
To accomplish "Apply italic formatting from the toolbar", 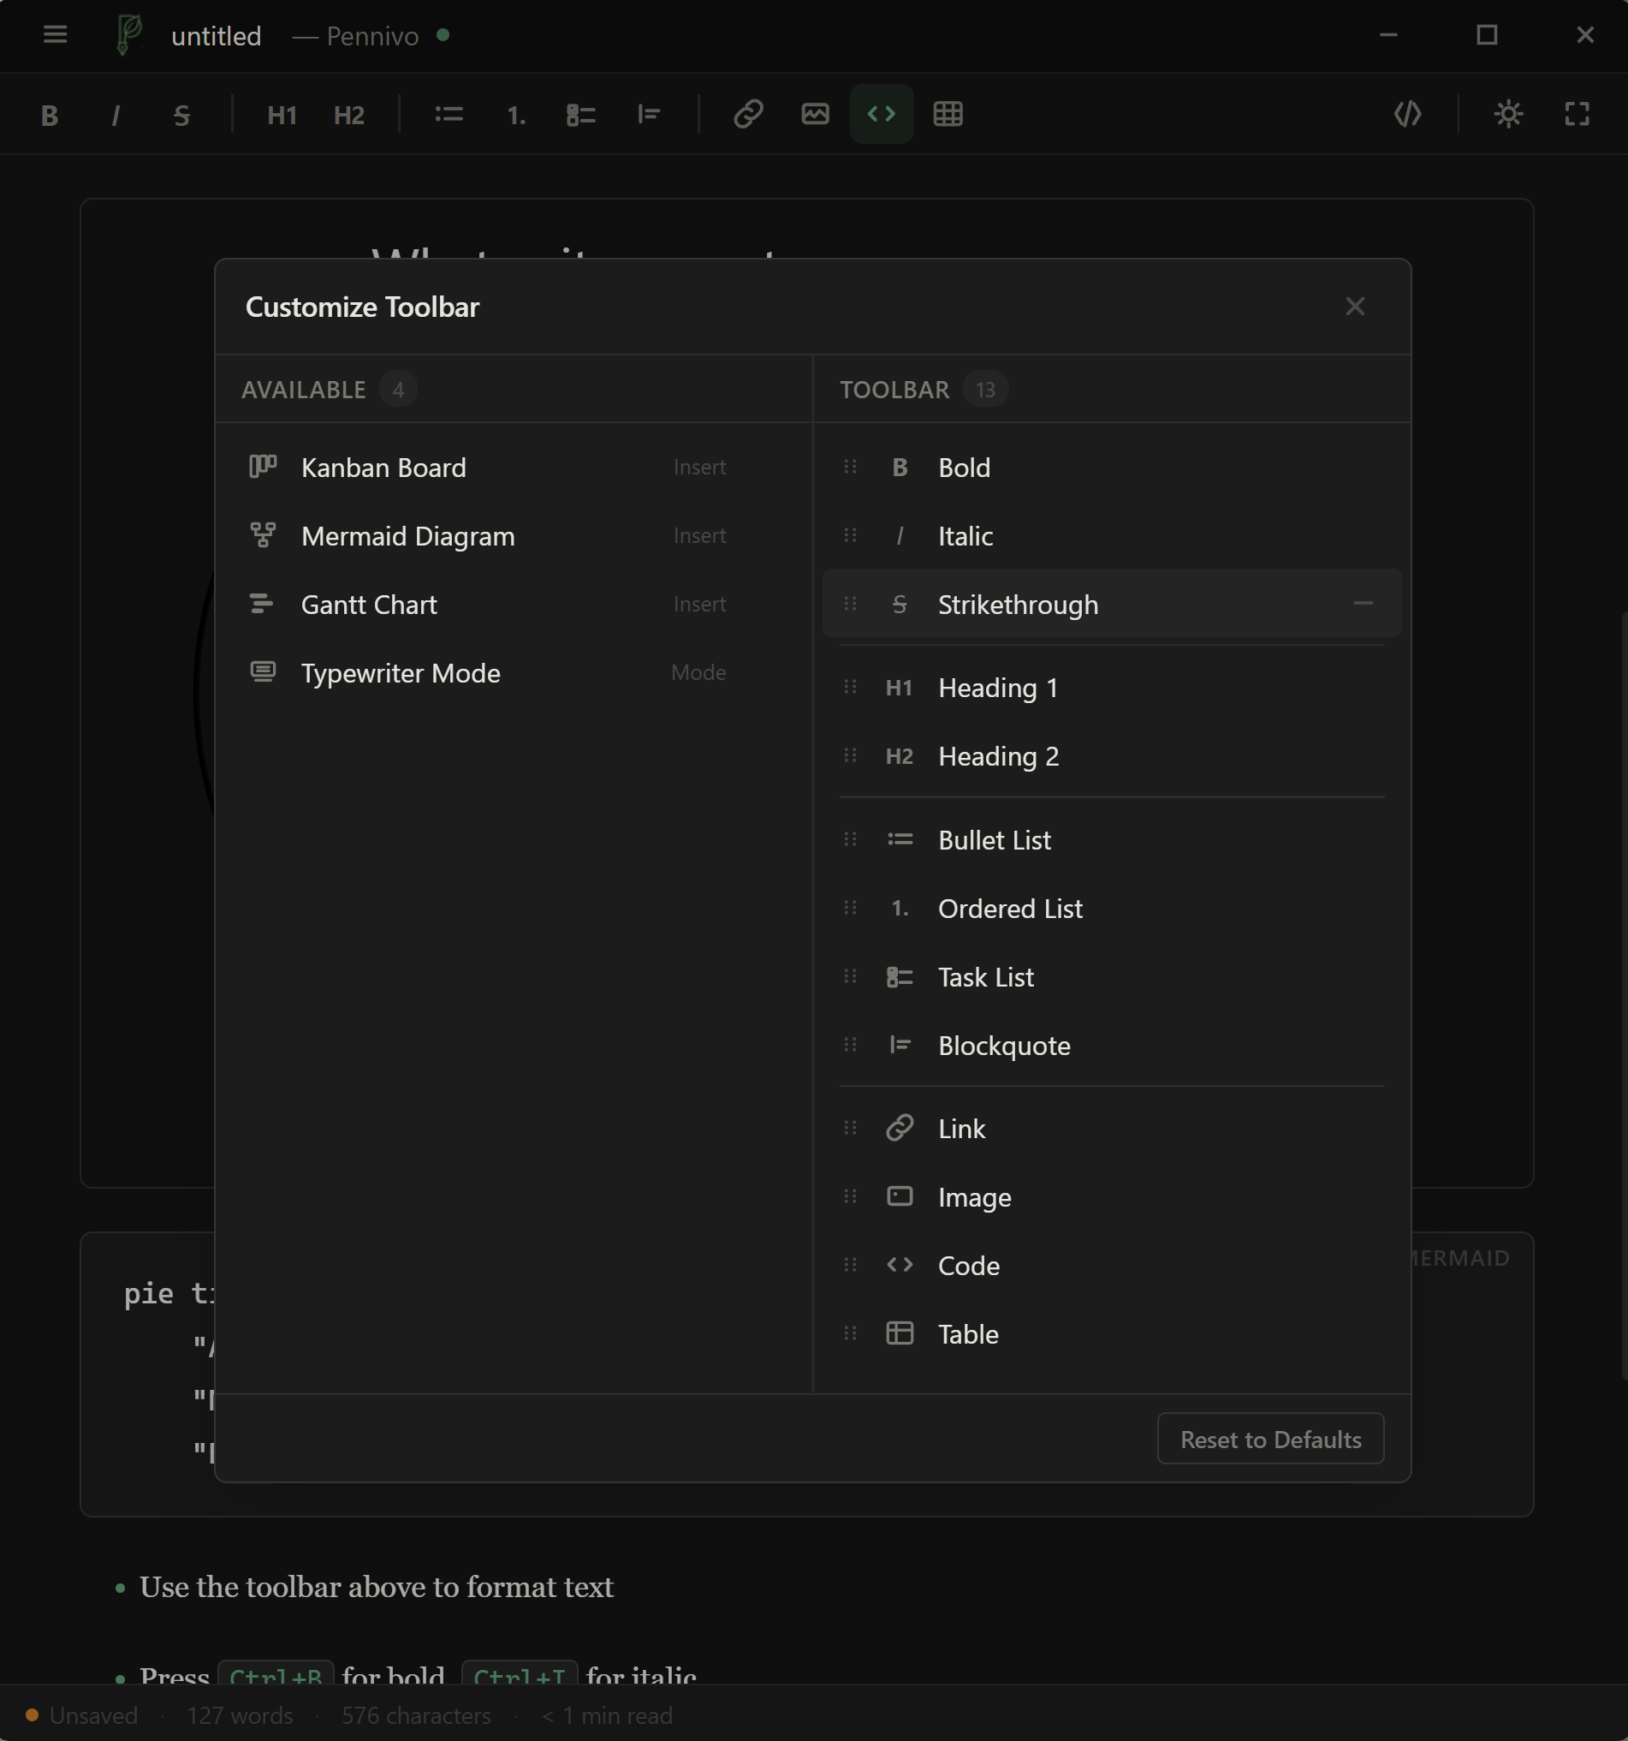I will pyautogui.click(x=116, y=114).
